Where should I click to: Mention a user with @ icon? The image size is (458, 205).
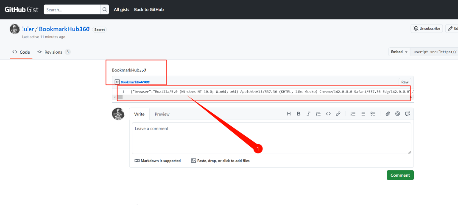coord(397,114)
